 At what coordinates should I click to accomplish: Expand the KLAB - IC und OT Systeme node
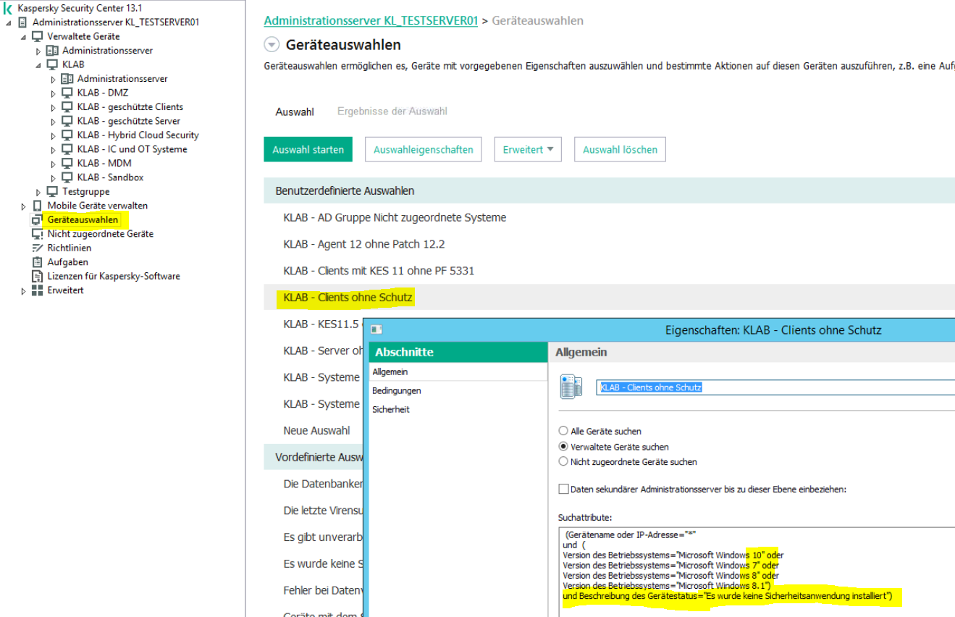pyautogui.click(x=54, y=149)
